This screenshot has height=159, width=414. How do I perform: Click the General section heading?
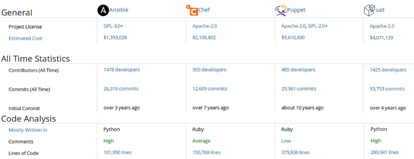17,12
